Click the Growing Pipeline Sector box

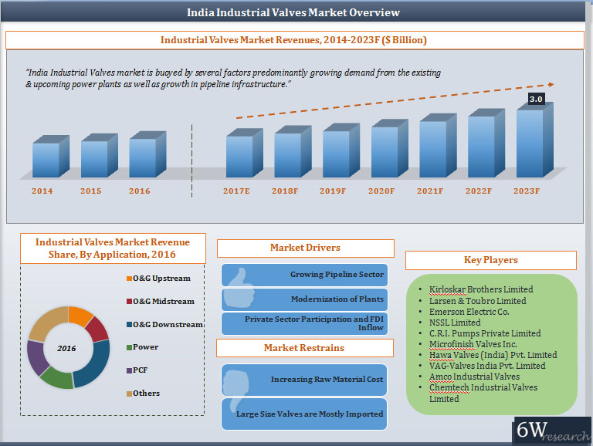(304, 275)
